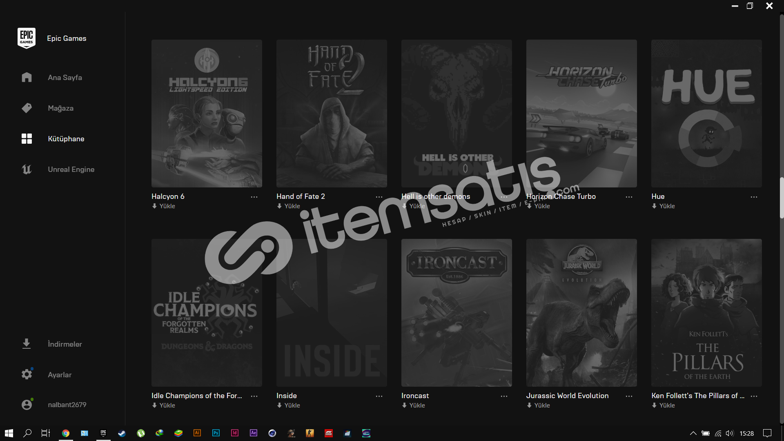Open uTorrent from the taskbar

140,433
